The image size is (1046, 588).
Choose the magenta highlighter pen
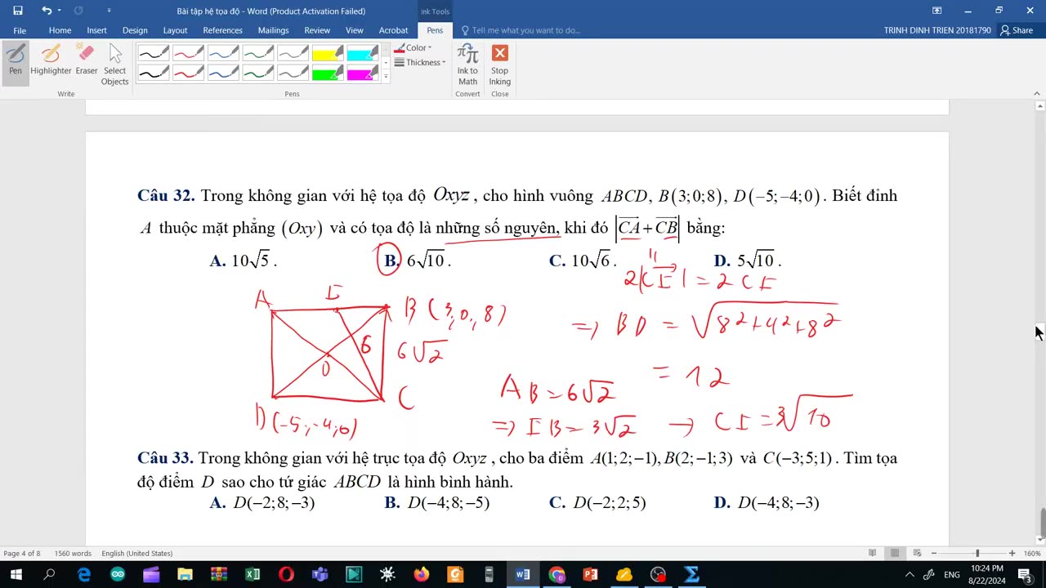(362, 73)
